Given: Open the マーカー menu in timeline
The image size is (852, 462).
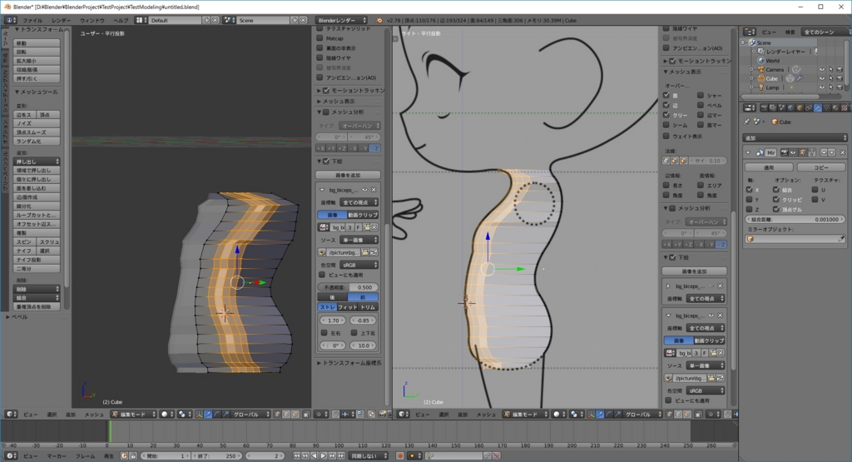Looking at the screenshot, I should 57,455.
